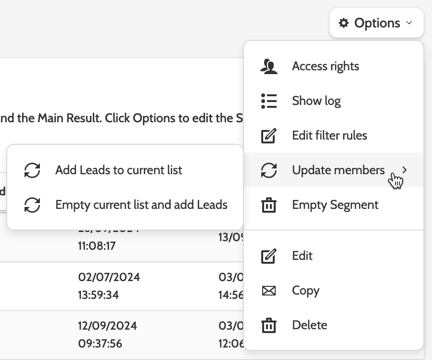Click Empty Segment menu item
This screenshot has height=360, width=432.
click(335, 205)
